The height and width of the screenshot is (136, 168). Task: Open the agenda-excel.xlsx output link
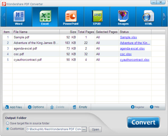(x=132, y=48)
